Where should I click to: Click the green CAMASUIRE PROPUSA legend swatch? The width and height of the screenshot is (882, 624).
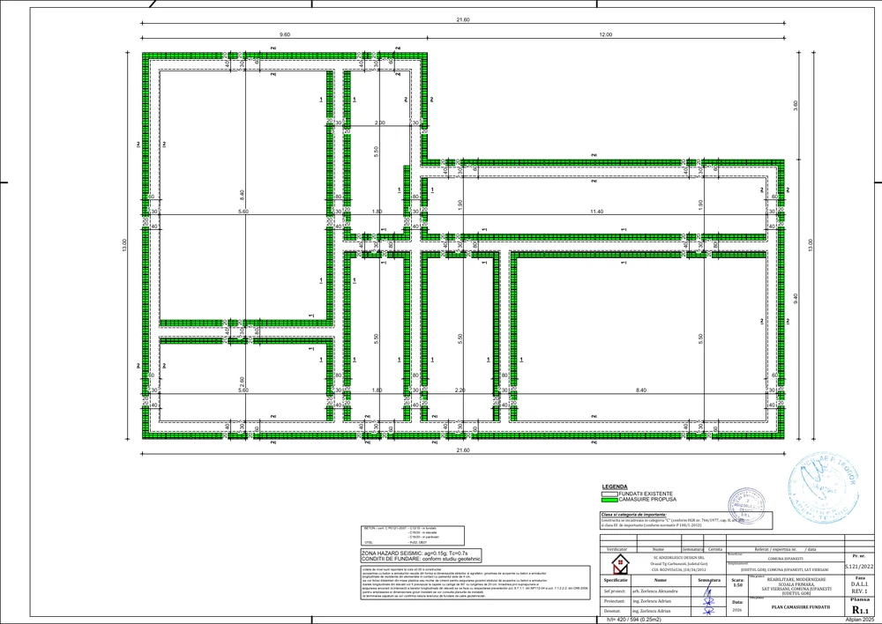[x=609, y=499]
